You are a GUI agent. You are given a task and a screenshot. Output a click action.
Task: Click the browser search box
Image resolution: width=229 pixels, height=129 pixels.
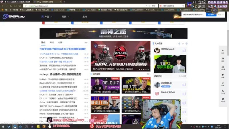[x=172, y=6]
